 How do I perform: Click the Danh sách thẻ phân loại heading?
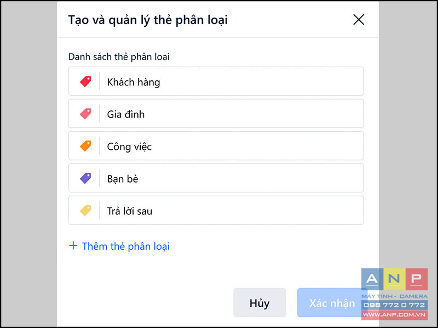pyautogui.click(x=119, y=57)
